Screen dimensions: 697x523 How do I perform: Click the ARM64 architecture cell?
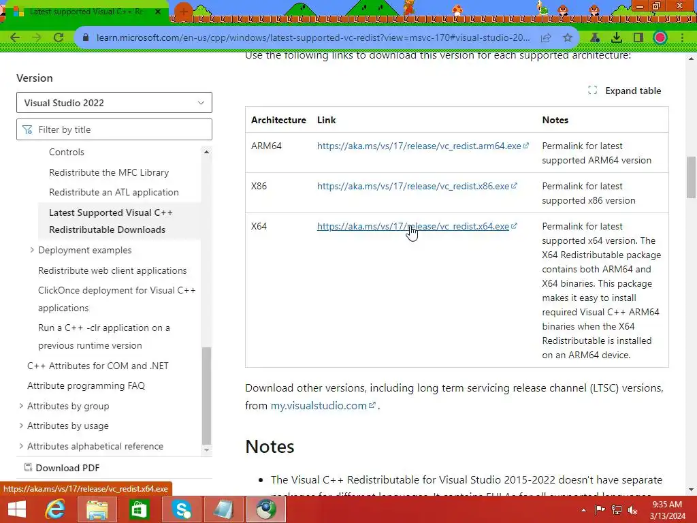pyautogui.click(x=266, y=146)
